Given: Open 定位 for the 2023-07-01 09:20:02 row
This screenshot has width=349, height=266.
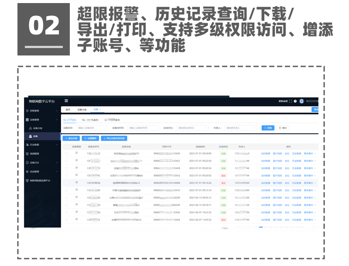Looking at the screenshot, I should (287, 176).
